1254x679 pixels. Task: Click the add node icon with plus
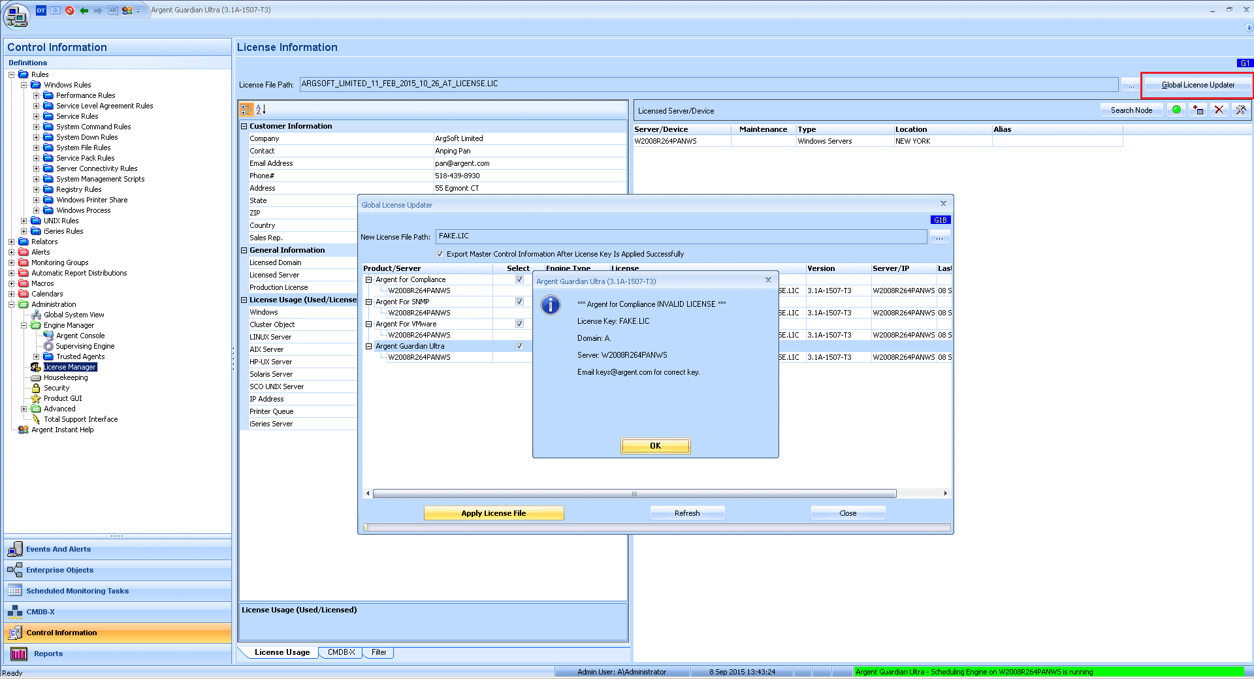(x=1198, y=110)
